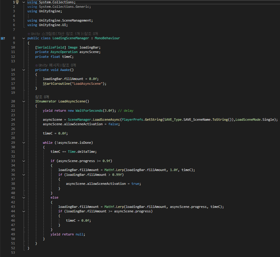
Task: Click the '// delay' comment
Action: (126, 111)
